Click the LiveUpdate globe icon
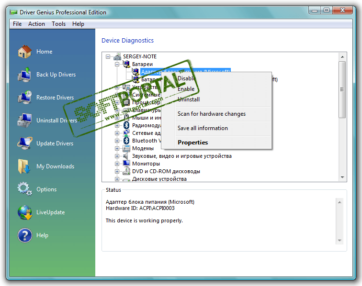This screenshot has height=286, width=362. click(24, 212)
